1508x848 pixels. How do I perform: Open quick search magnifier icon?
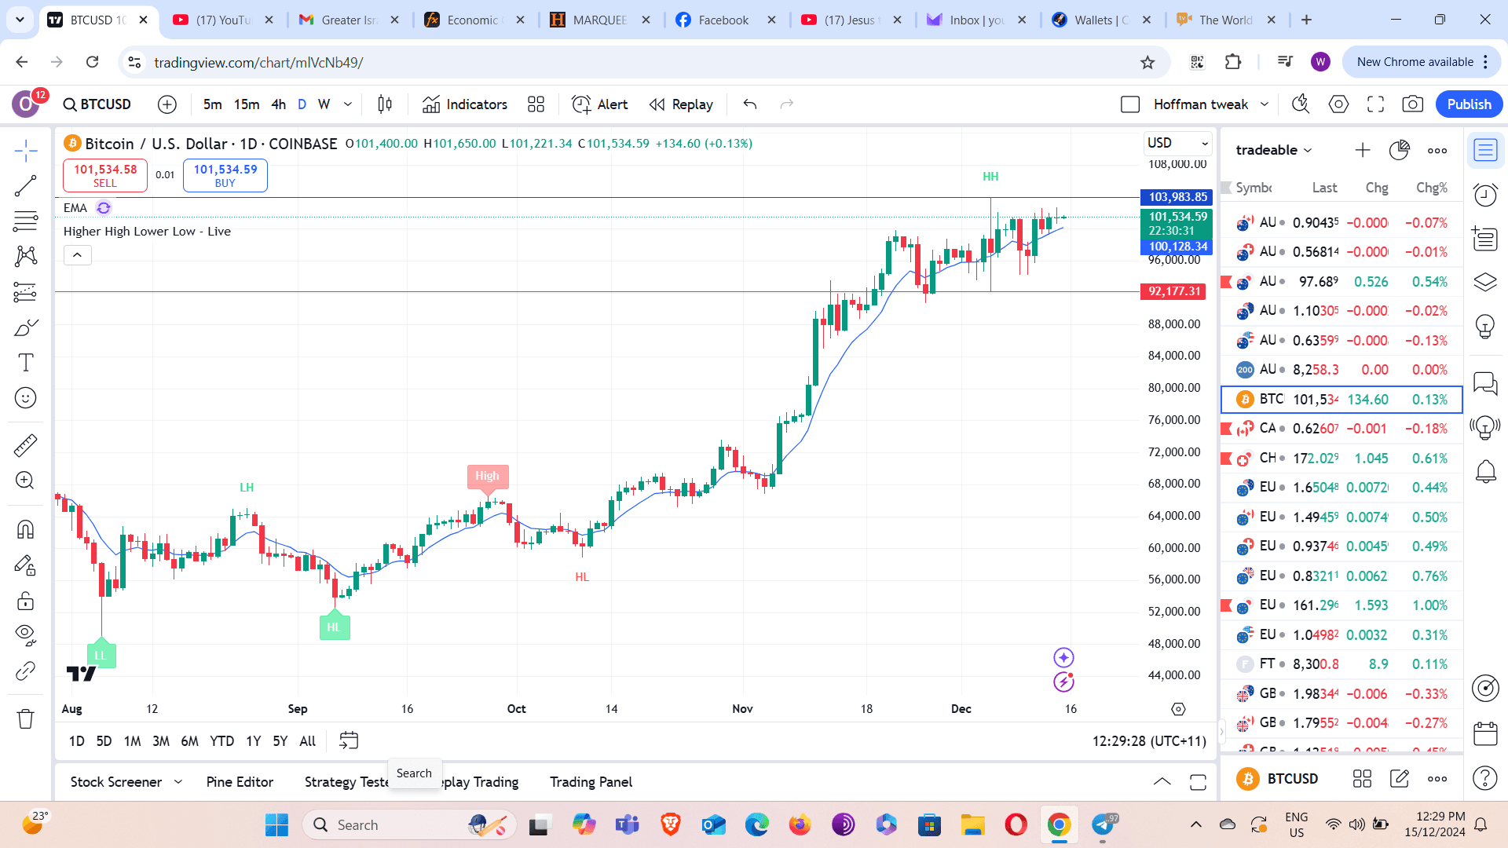pyautogui.click(x=1301, y=104)
